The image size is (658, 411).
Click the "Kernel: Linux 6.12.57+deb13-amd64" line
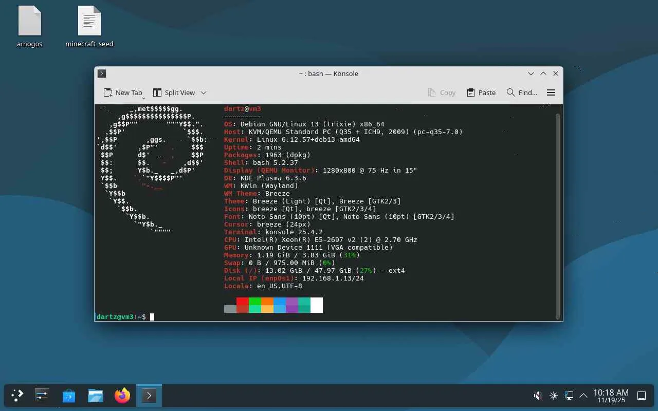[292, 140]
